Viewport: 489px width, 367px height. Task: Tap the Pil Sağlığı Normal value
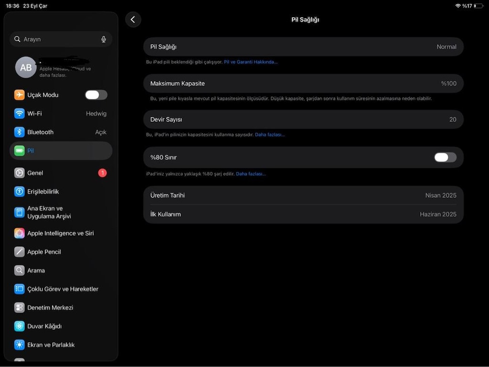pos(446,47)
